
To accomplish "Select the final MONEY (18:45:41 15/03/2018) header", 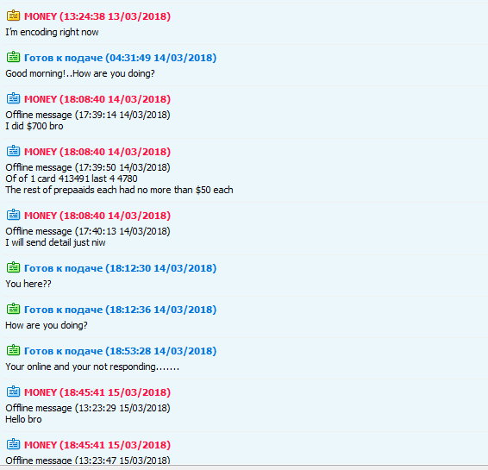I will [x=97, y=445].
